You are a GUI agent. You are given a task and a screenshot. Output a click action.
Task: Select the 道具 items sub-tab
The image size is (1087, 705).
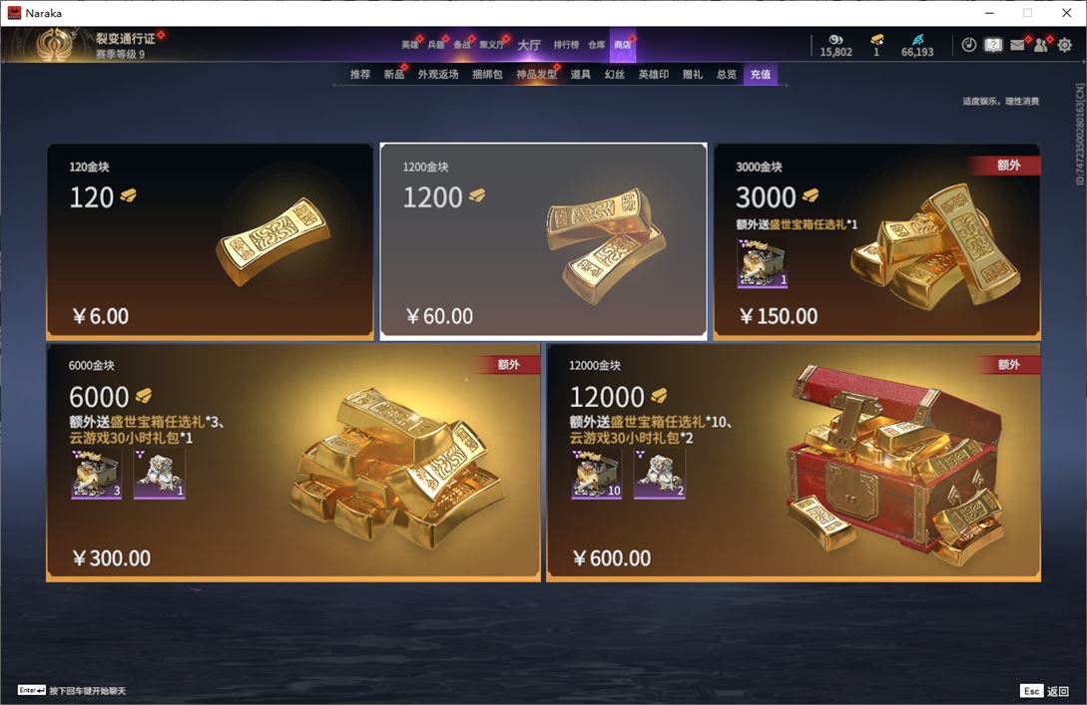coord(580,74)
